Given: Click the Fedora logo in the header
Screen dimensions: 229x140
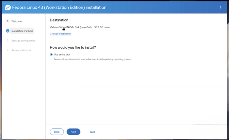Looking at the screenshot, I should coord(8,7).
